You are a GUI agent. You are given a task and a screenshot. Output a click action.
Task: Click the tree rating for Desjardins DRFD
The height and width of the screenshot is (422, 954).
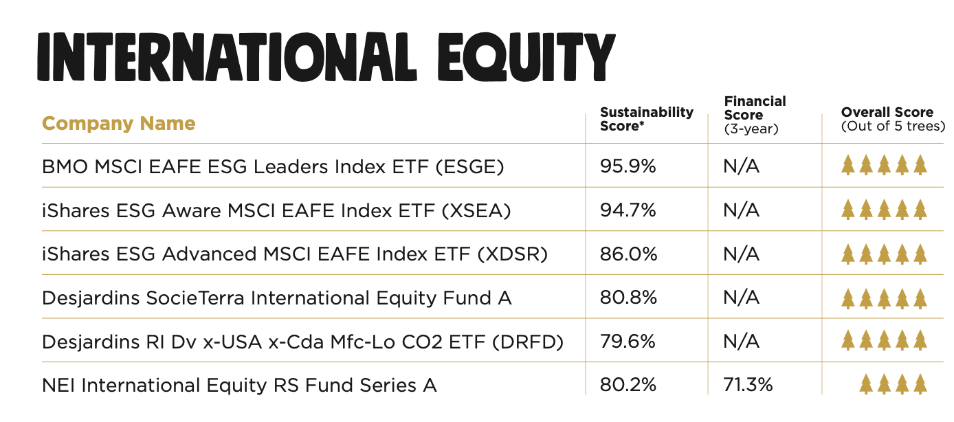tap(885, 342)
